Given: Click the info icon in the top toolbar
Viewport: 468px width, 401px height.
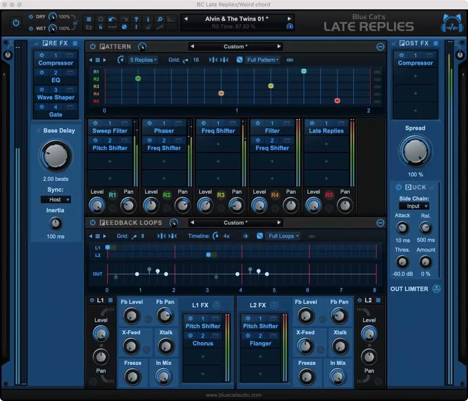Looking at the screenshot, I should [149, 19].
